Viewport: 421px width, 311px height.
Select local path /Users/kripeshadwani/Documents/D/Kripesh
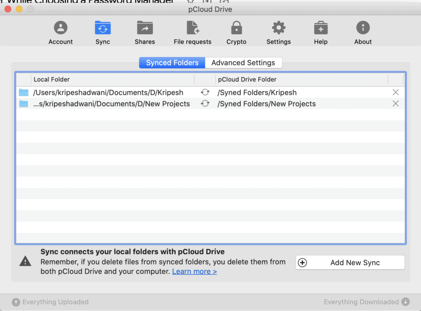(x=108, y=93)
